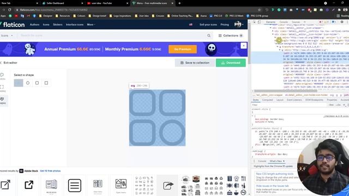349x196 pixels.
Task: Open Sell your icons link
Action: (x=208, y=24)
